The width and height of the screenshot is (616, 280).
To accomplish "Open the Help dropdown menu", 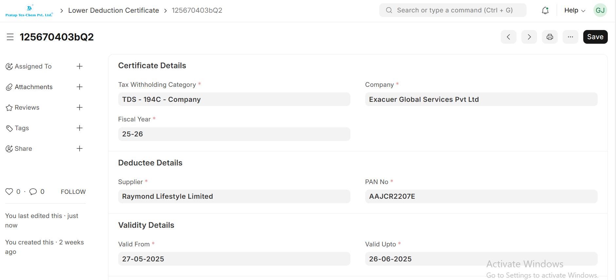I will click(x=574, y=10).
